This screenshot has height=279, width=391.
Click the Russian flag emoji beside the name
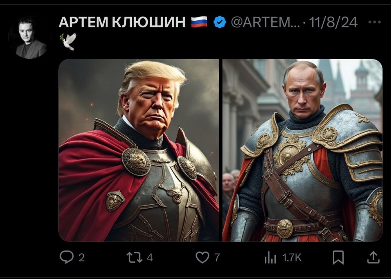pyautogui.click(x=199, y=22)
